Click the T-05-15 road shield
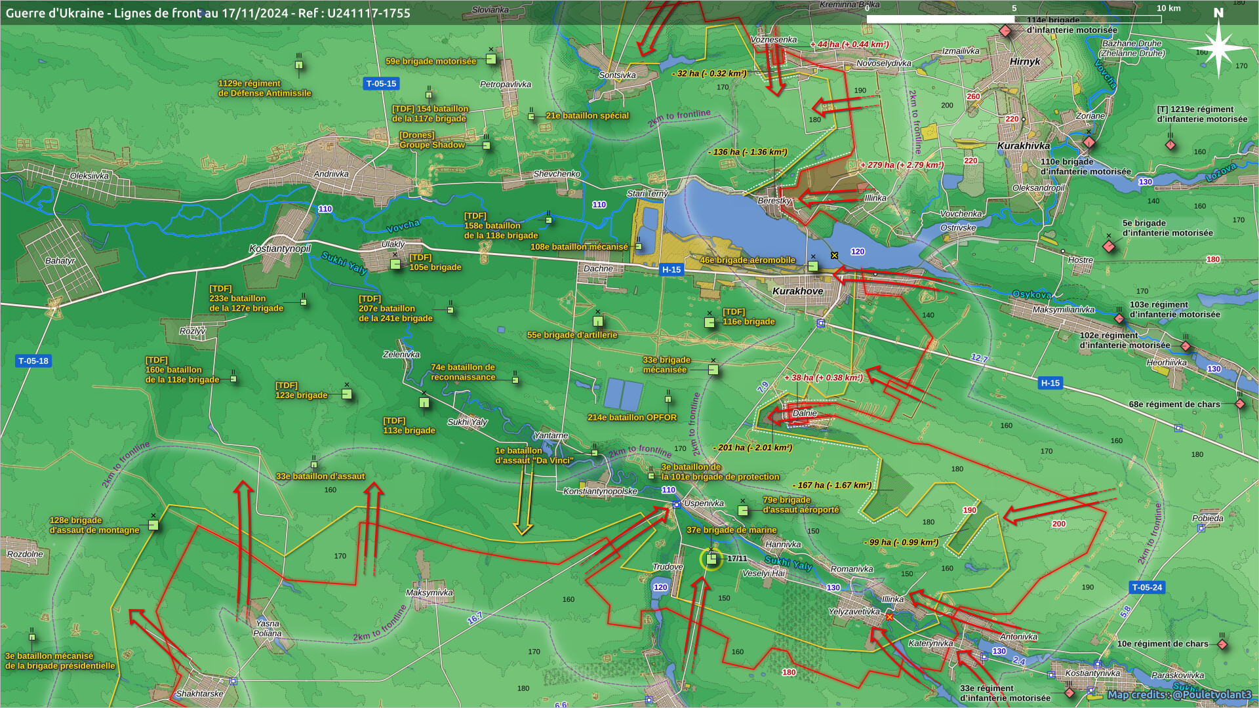The height and width of the screenshot is (708, 1259). [x=381, y=84]
